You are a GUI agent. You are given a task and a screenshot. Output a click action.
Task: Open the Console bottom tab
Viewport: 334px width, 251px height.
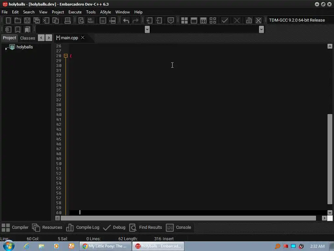point(178,227)
